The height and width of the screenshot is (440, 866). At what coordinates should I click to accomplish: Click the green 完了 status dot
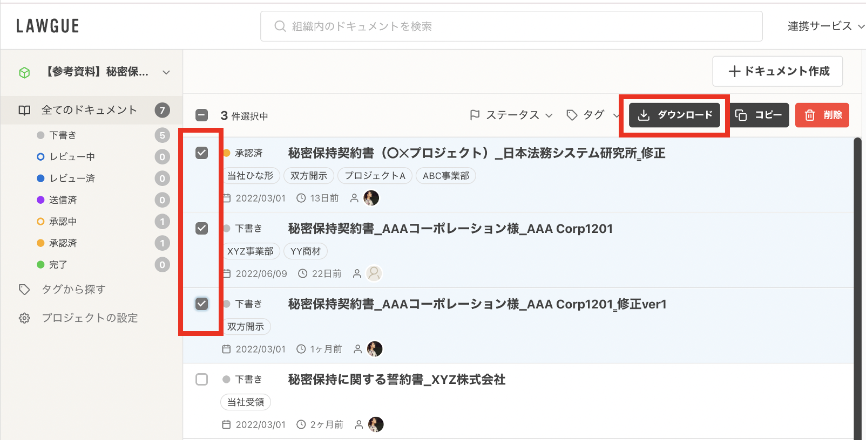click(x=40, y=265)
